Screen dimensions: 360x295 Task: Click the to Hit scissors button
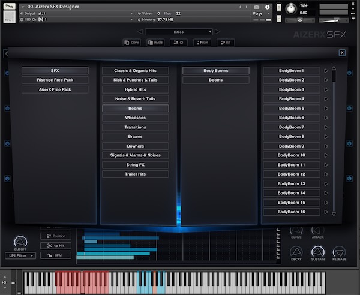(56, 246)
